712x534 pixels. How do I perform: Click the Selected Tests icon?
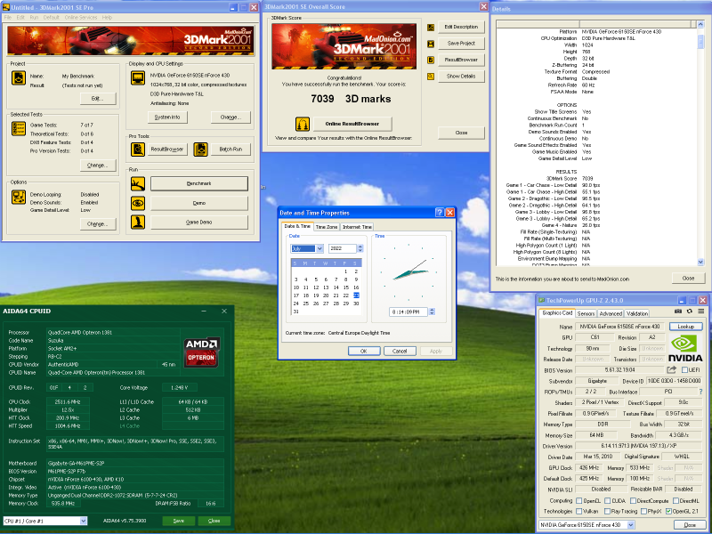click(19, 128)
